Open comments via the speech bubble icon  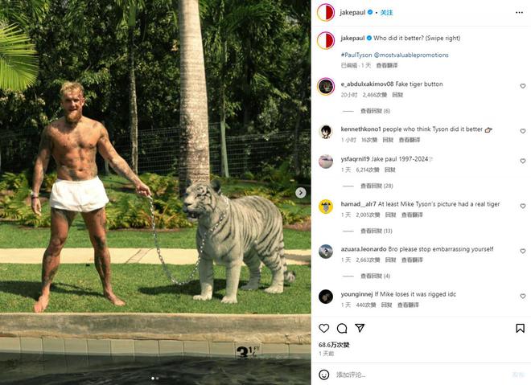(342, 328)
